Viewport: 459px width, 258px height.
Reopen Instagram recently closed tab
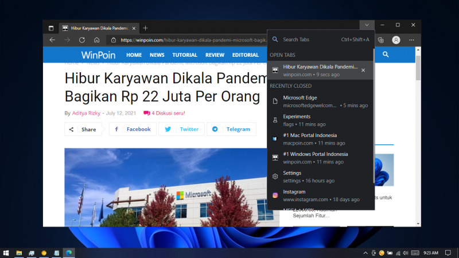coord(320,196)
